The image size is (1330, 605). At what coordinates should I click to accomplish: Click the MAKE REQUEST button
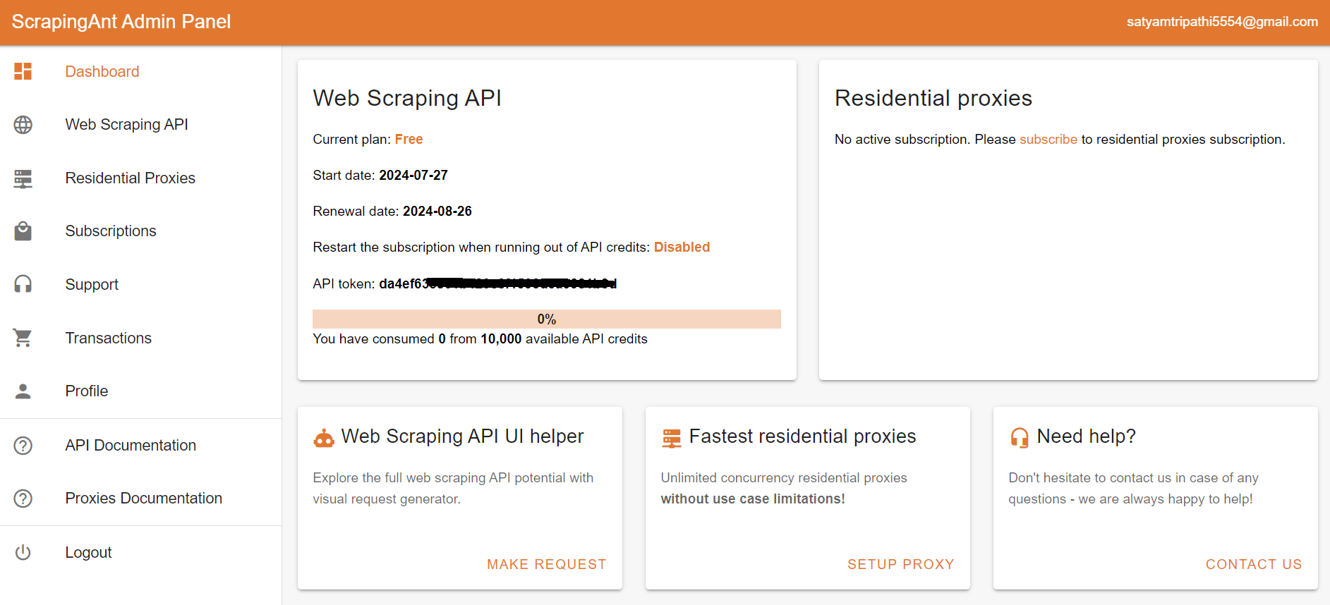click(x=546, y=564)
